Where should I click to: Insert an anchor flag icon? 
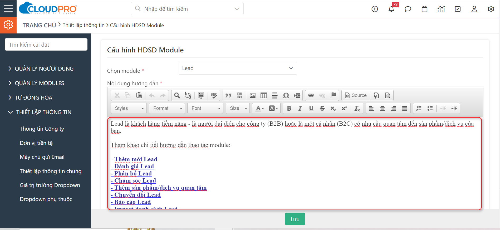point(333,95)
